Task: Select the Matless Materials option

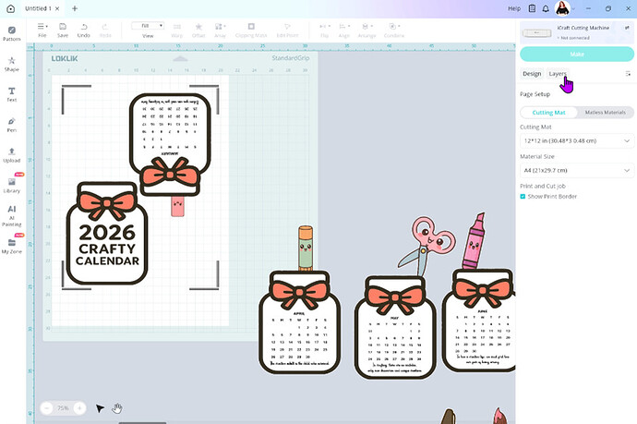Action: pos(605,112)
